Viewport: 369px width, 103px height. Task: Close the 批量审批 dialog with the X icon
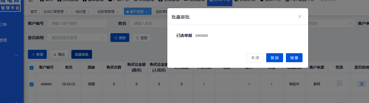[300, 17]
